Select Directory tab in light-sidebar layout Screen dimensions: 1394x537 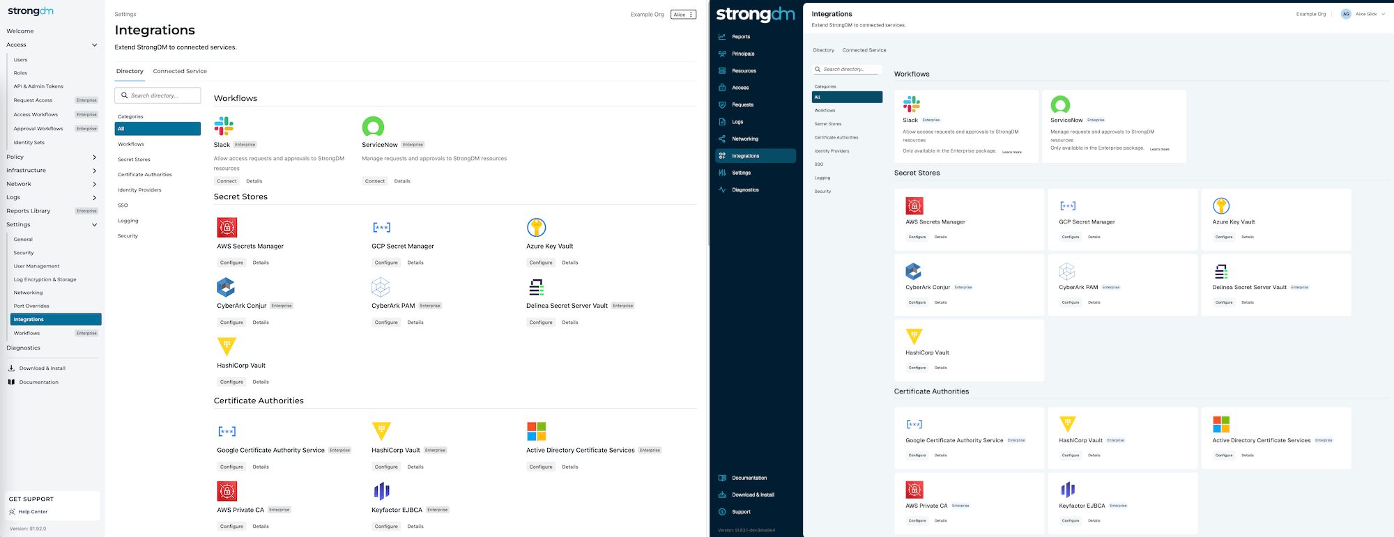click(130, 71)
